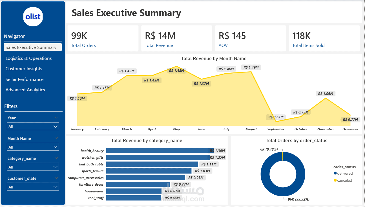Collapse the customer_state filter chevron
The image size is (365, 207).
pyautogui.click(x=56, y=178)
